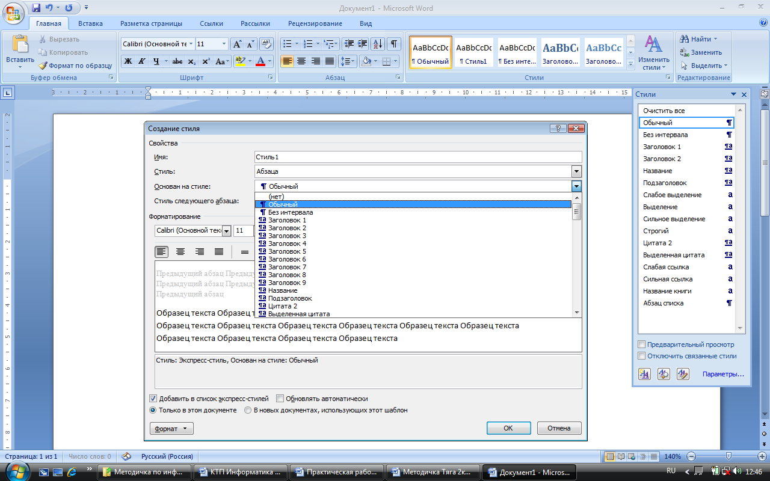Open the Рецензирование tab

pos(315,24)
